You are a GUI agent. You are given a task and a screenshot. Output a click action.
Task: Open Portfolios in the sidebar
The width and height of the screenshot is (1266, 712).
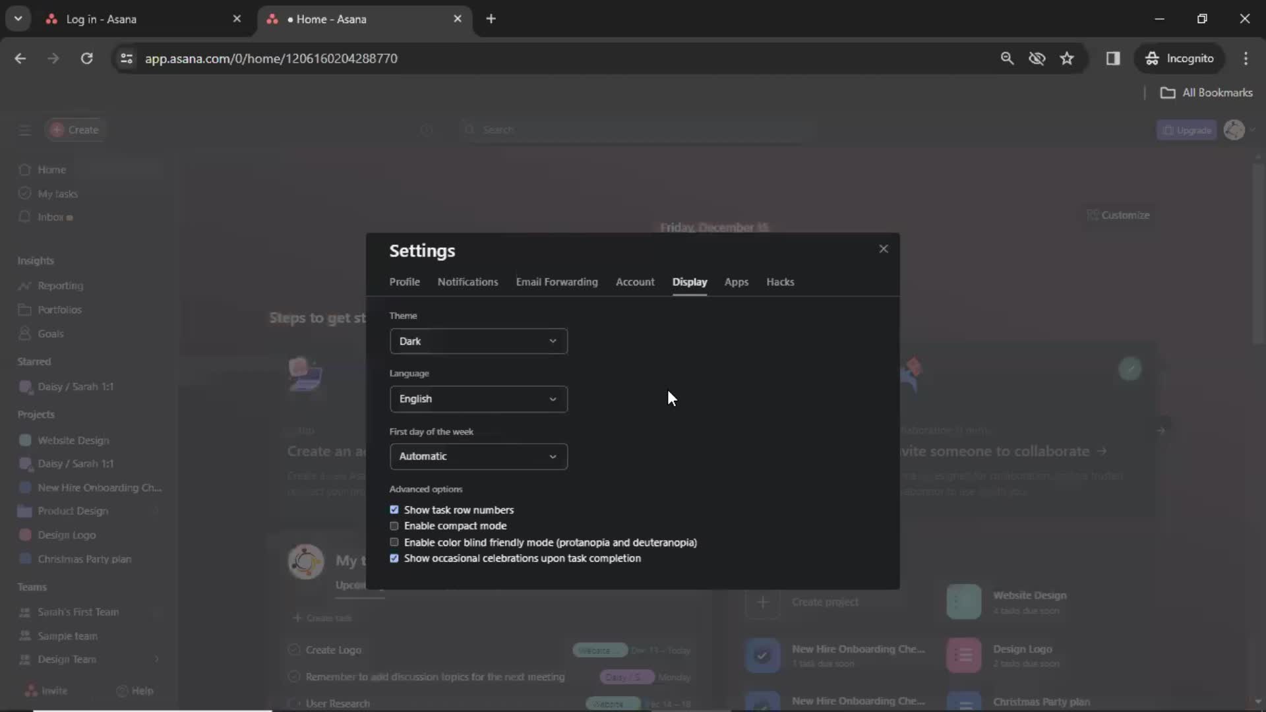(x=59, y=309)
